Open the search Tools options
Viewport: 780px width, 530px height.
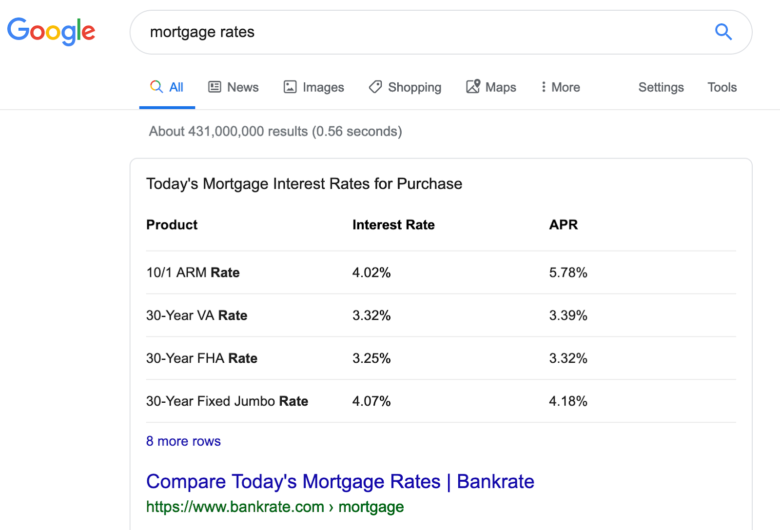[722, 87]
